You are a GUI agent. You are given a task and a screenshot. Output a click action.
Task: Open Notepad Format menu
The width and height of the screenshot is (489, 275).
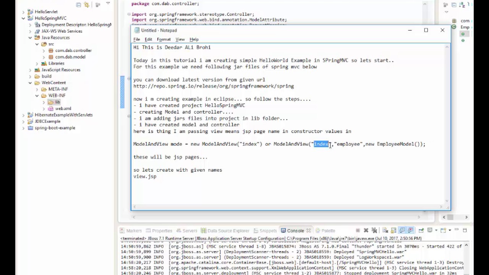click(x=164, y=39)
